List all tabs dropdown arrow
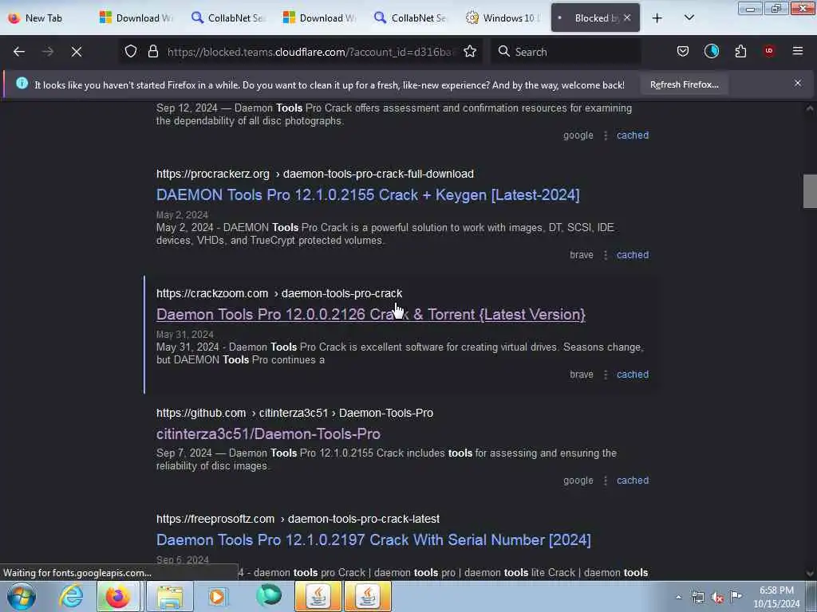Image resolution: width=817 pixels, height=612 pixels. (x=689, y=18)
